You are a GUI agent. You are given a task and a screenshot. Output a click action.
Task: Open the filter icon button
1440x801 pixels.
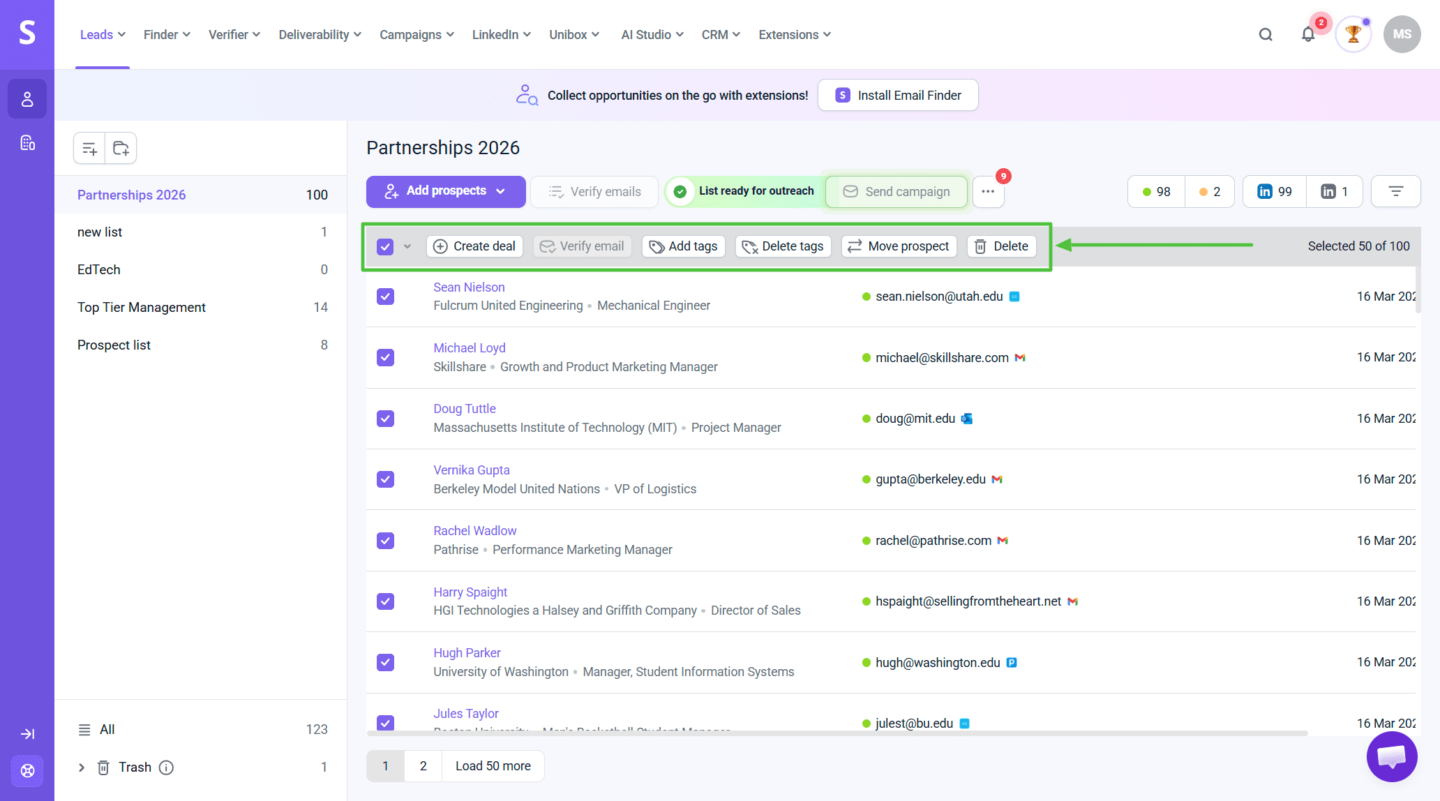(x=1395, y=191)
